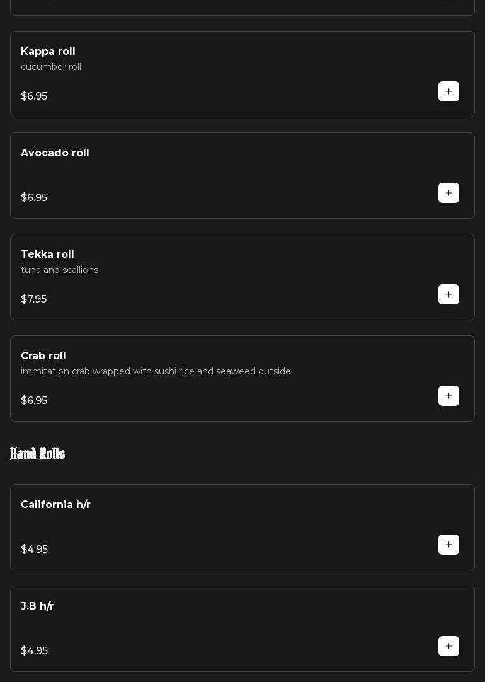Open the Kappa roll item title
Viewport: 485px width, 682px height.
coord(48,52)
